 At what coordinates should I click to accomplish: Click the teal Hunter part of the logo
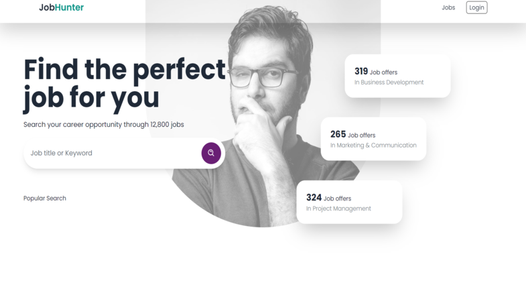69,7
